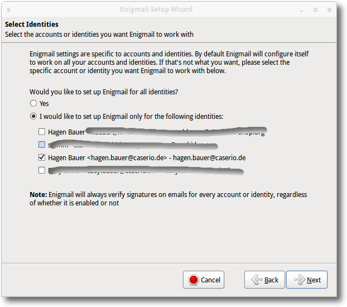
Task: Check the last redacted identity checkbox
Action: pyautogui.click(x=42, y=170)
